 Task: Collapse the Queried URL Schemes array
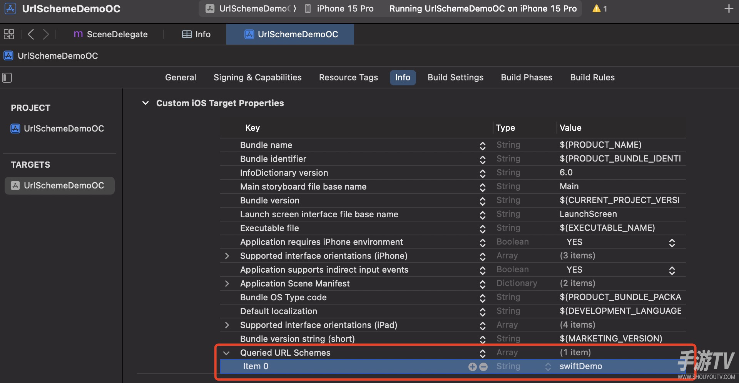(226, 353)
